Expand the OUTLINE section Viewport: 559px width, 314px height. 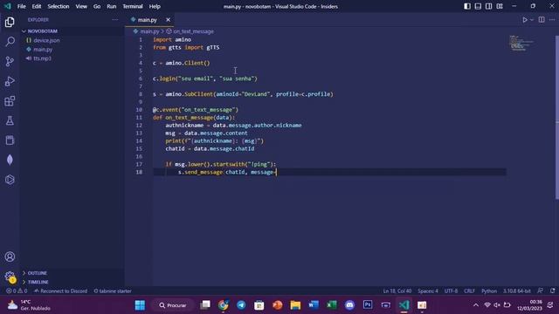tap(37, 273)
